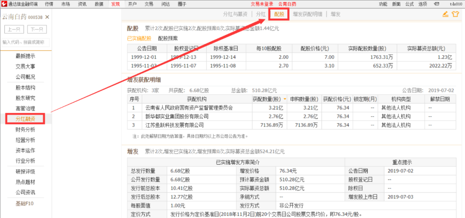Click the 机构类型 column header

point(401,99)
